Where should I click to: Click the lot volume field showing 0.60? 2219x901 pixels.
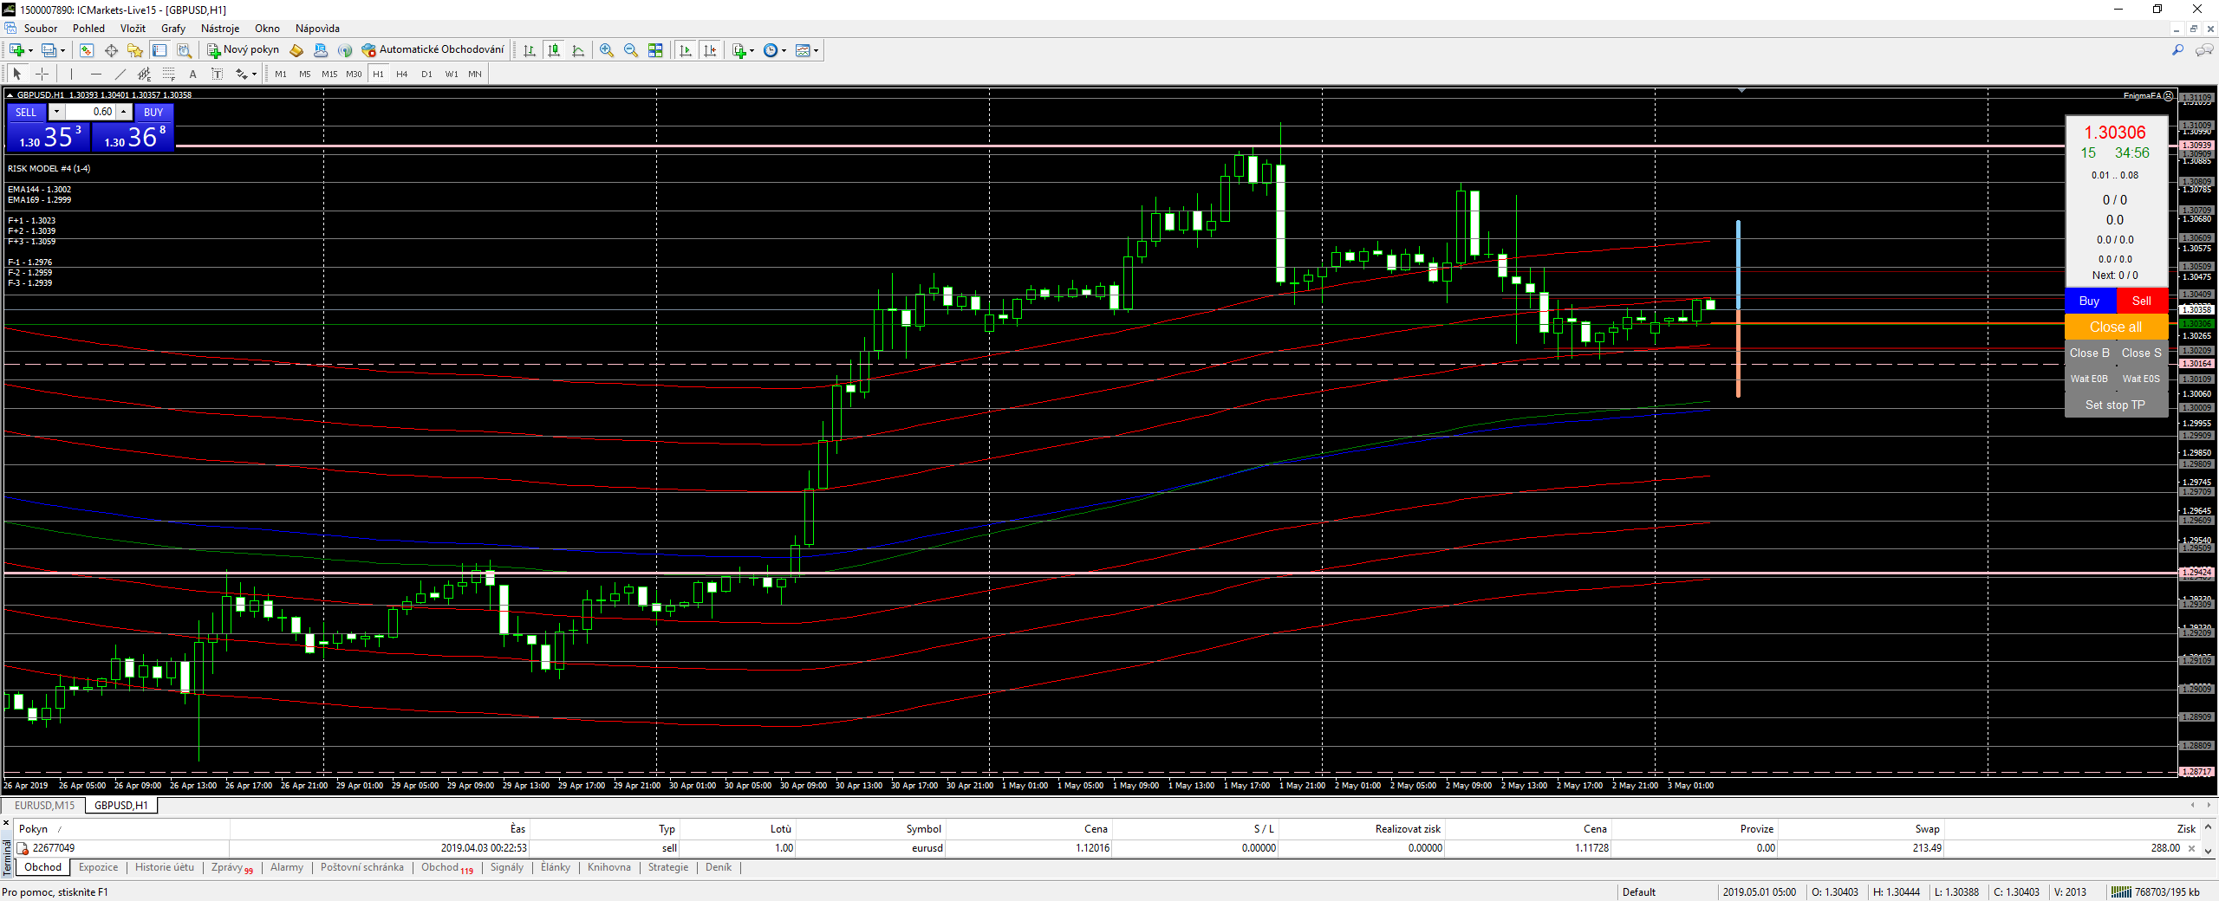(90, 112)
